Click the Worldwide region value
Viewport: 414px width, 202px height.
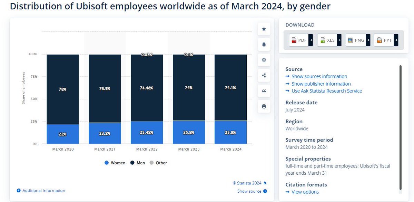pyautogui.click(x=297, y=128)
